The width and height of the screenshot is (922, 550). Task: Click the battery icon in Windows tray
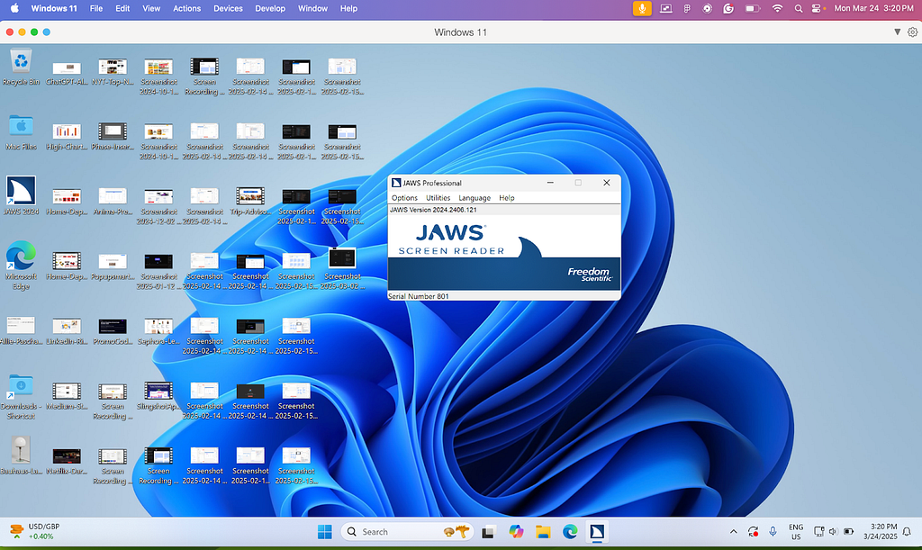pos(848,531)
